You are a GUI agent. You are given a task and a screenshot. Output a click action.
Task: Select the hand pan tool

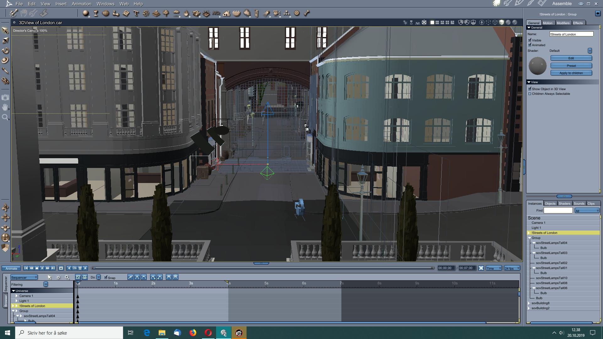(5, 107)
